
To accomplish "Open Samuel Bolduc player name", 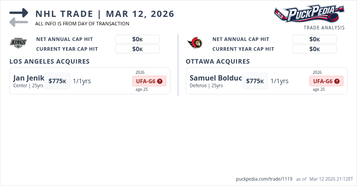I will tap(216, 78).
